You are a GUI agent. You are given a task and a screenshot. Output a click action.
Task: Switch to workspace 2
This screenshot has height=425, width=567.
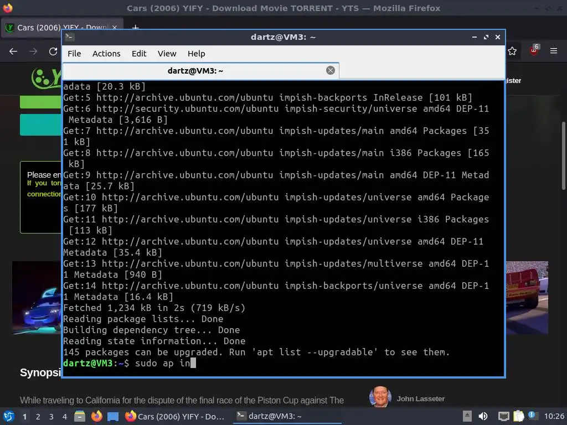tap(38, 417)
